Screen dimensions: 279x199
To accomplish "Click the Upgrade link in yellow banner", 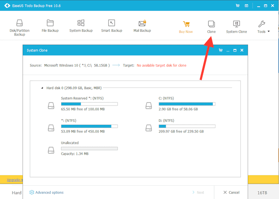I will pyautogui.click(x=15, y=180).
